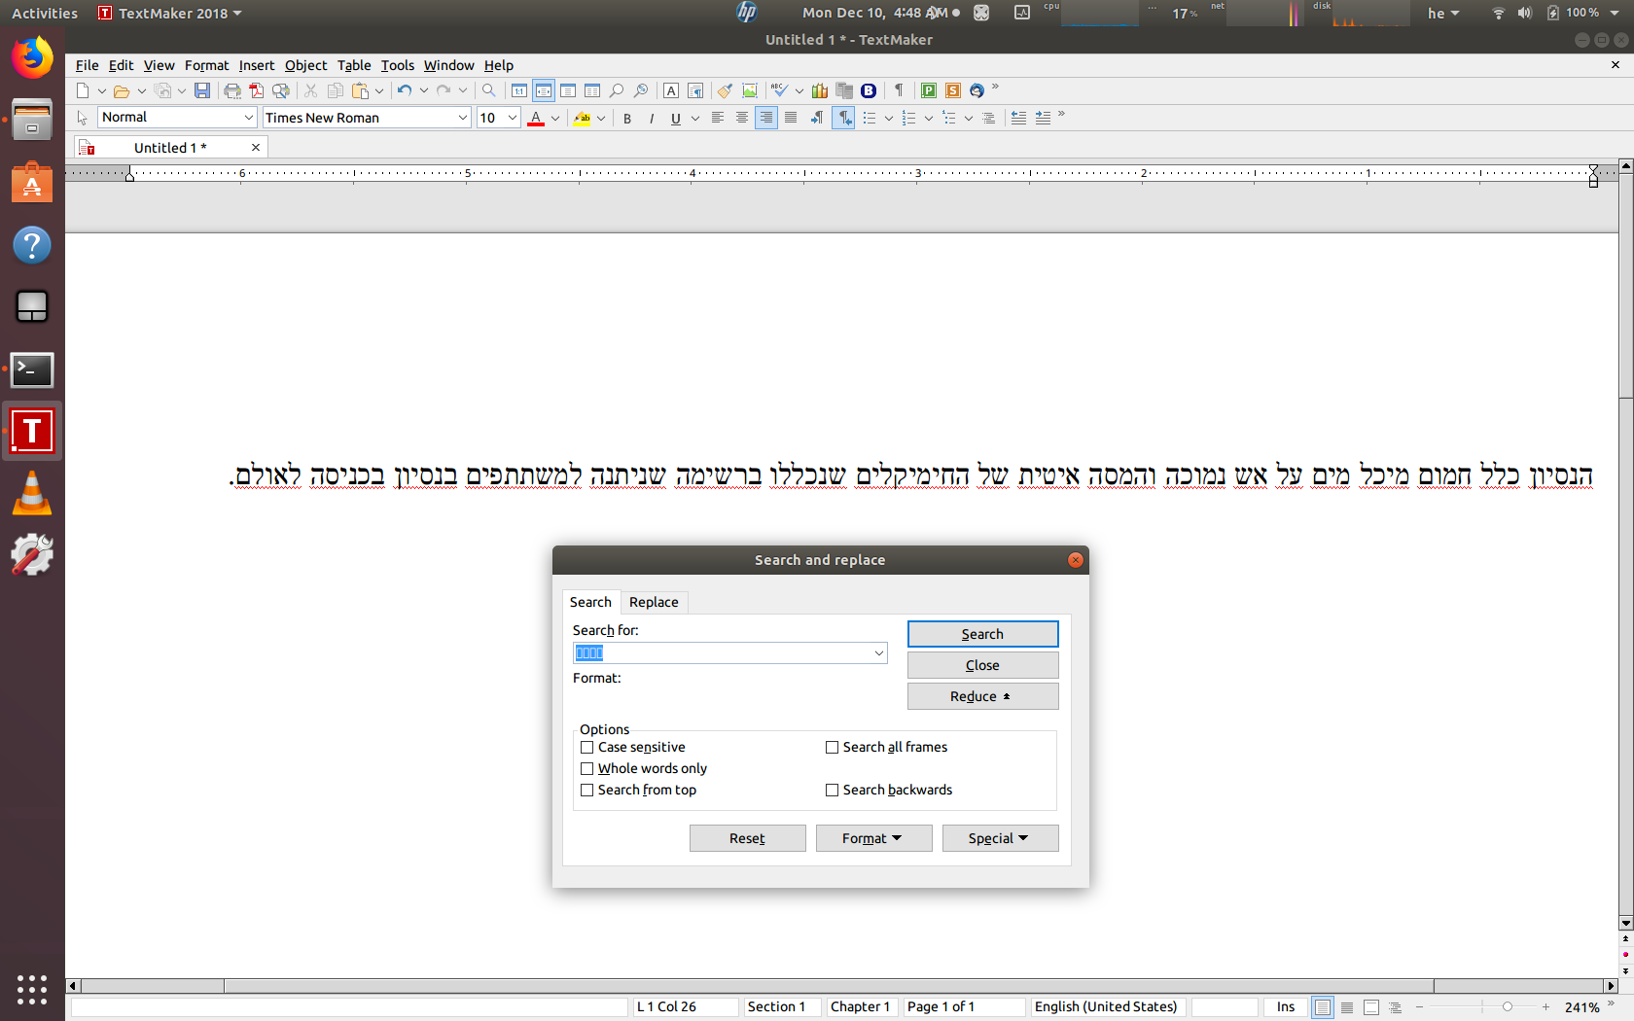Click the Undo arrow icon
This screenshot has height=1021, width=1634.
pos(405,90)
